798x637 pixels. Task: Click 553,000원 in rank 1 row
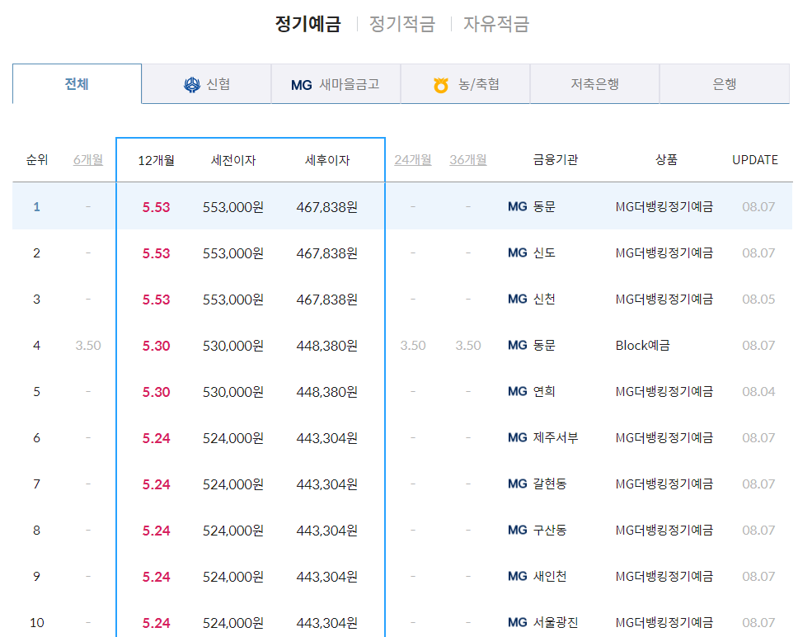coord(233,207)
